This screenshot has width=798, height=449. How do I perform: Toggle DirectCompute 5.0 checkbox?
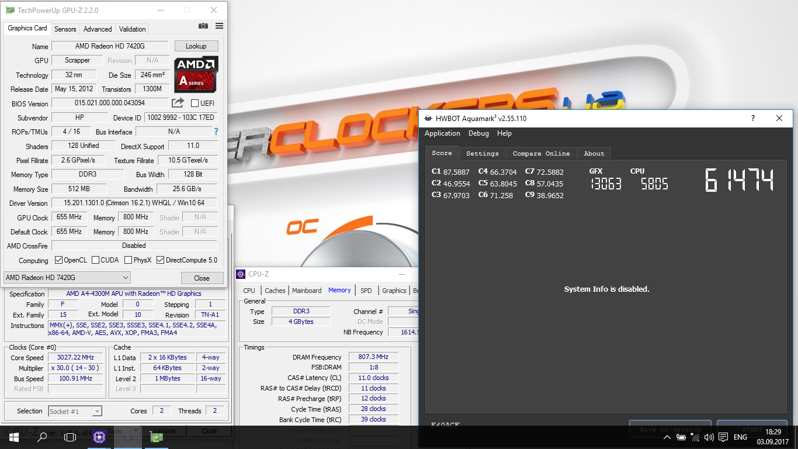click(160, 260)
